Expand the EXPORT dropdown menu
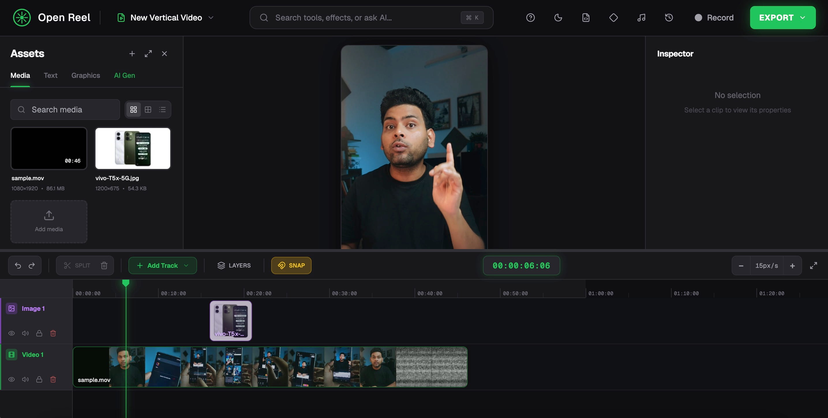 click(803, 18)
